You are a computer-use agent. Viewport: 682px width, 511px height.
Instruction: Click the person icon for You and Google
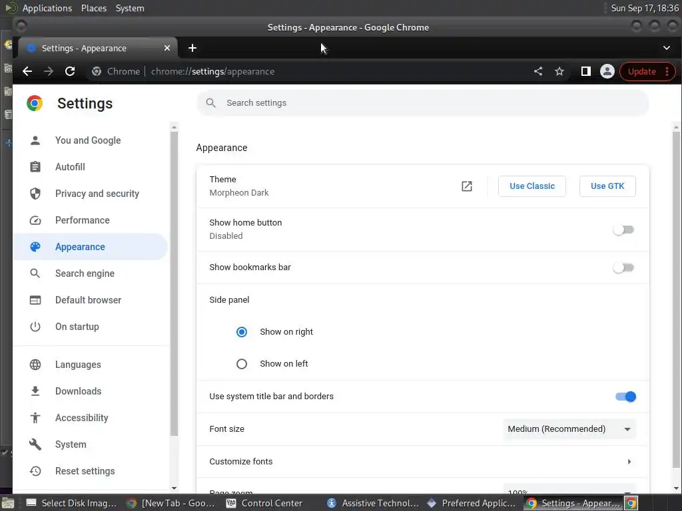pyautogui.click(x=35, y=140)
